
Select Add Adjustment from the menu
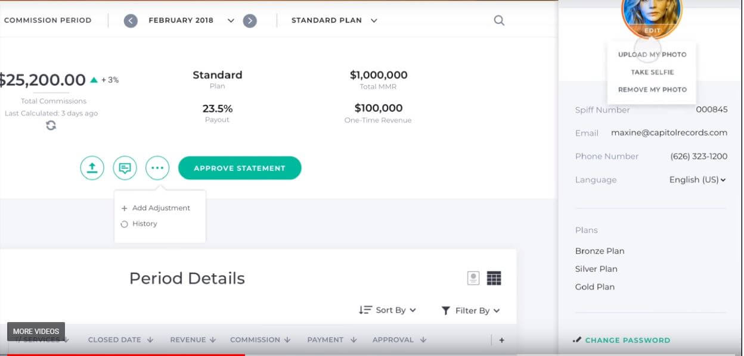156,208
